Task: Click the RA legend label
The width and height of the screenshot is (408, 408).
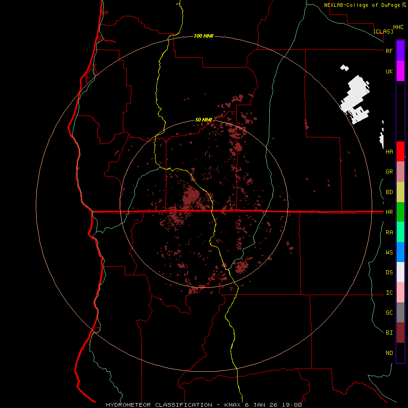Action: pos(389,233)
